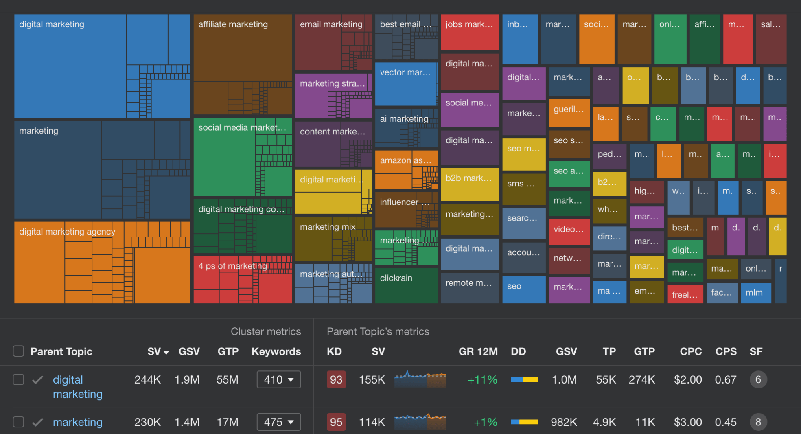
Task: Select the green clickrain treemap tile
Action: (x=406, y=286)
